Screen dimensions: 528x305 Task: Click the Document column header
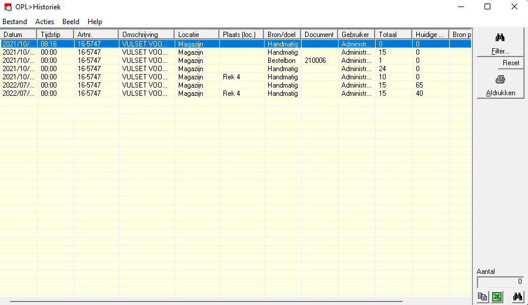[x=319, y=34]
